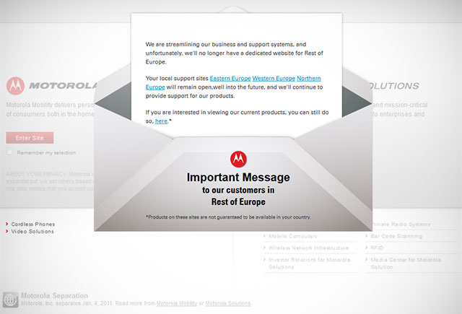Open the Western Europe support site link
The width and height of the screenshot is (462, 314).
(273, 77)
